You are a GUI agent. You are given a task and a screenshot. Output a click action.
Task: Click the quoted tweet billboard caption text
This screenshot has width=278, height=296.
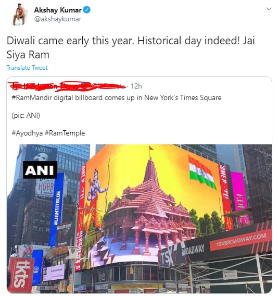(x=117, y=97)
